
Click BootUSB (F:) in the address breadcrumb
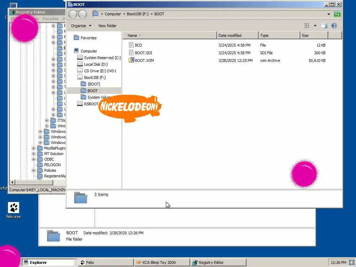138,14
